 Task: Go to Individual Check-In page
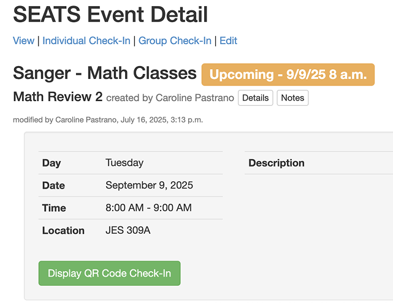pyautogui.click(x=86, y=41)
